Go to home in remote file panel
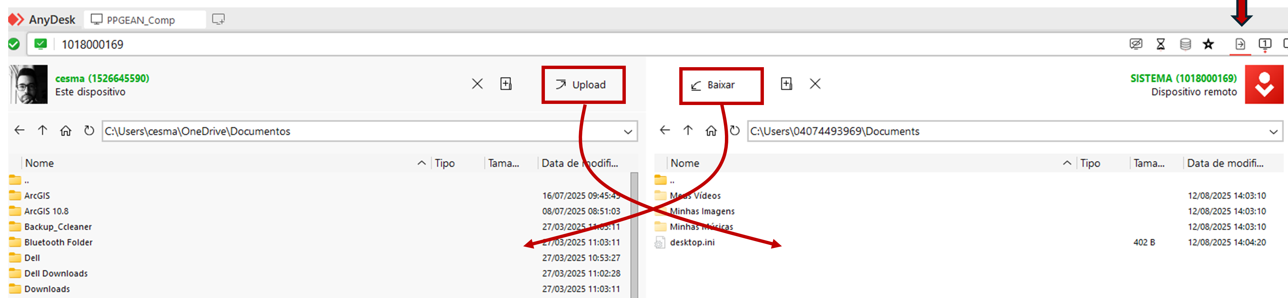Viewport: 1288px width, 298px height. pos(710,131)
